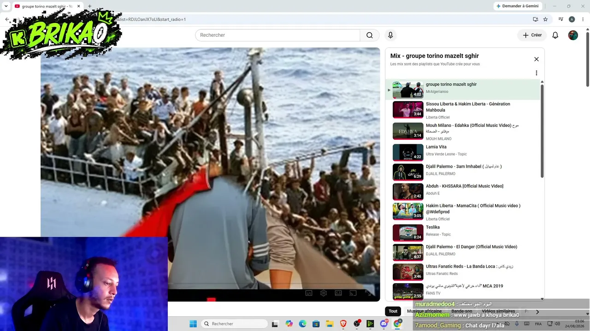Switch the video to theater mode
The height and width of the screenshot is (331, 590).
[338, 293]
